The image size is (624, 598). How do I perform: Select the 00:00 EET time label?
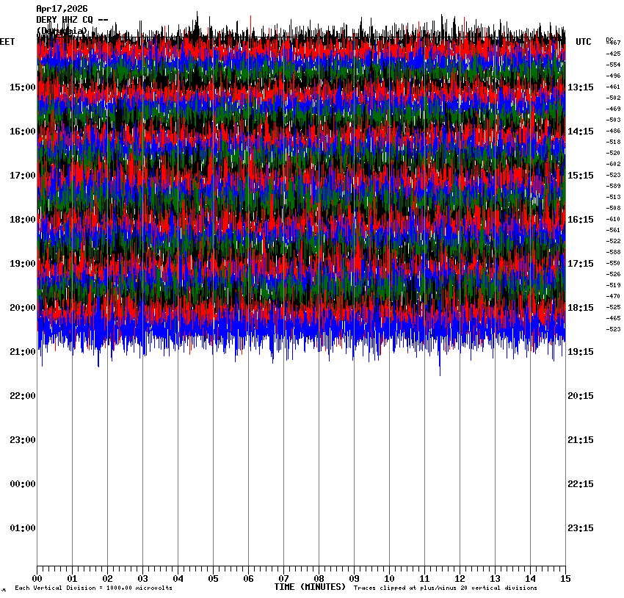pos(22,484)
